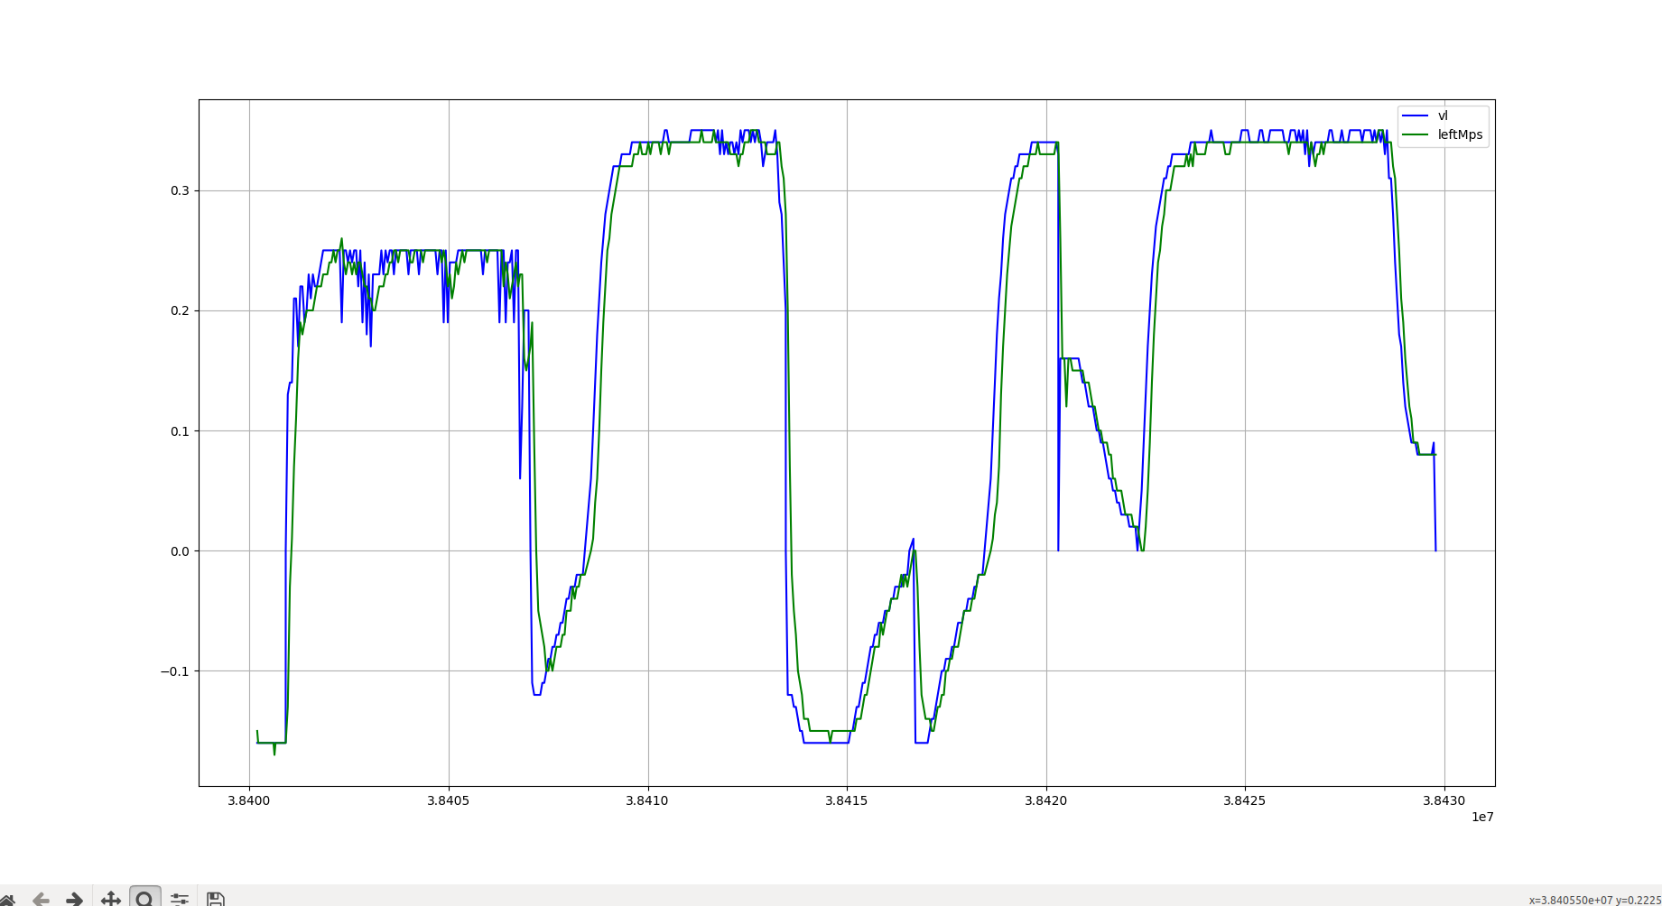Click x-axis tick label 3.8410
This screenshot has width=1662, height=906.
[647, 800]
